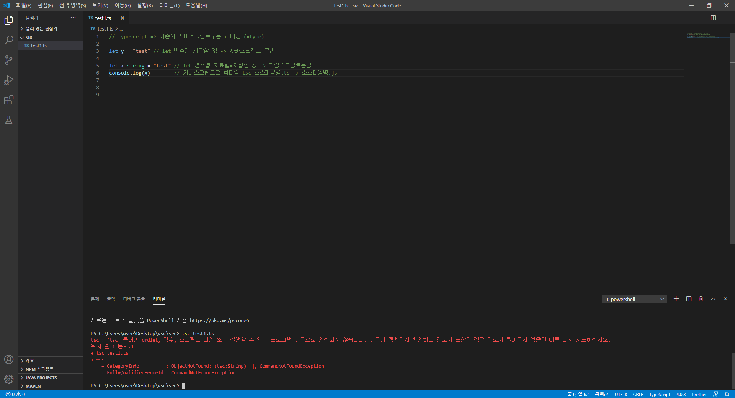Open the Test flask view
735x398 pixels.
(9, 120)
